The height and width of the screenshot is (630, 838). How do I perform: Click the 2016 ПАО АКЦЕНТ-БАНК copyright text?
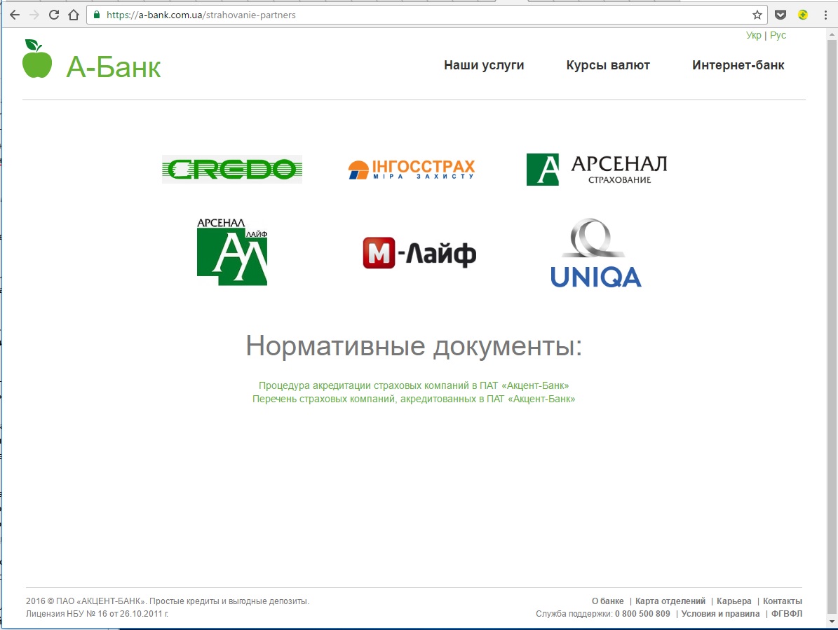168,601
